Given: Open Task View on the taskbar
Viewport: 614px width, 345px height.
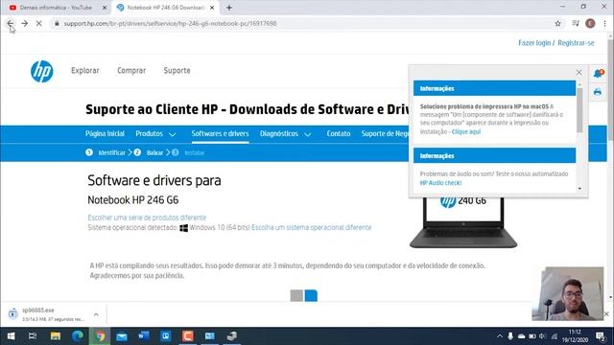Looking at the screenshot, I should (x=33, y=336).
